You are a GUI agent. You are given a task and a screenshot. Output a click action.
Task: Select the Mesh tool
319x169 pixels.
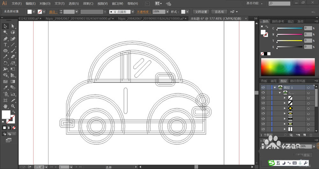[5, 81]
